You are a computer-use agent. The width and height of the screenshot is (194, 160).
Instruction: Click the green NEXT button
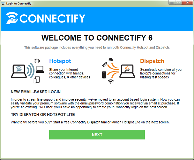[x=97, y=134]
